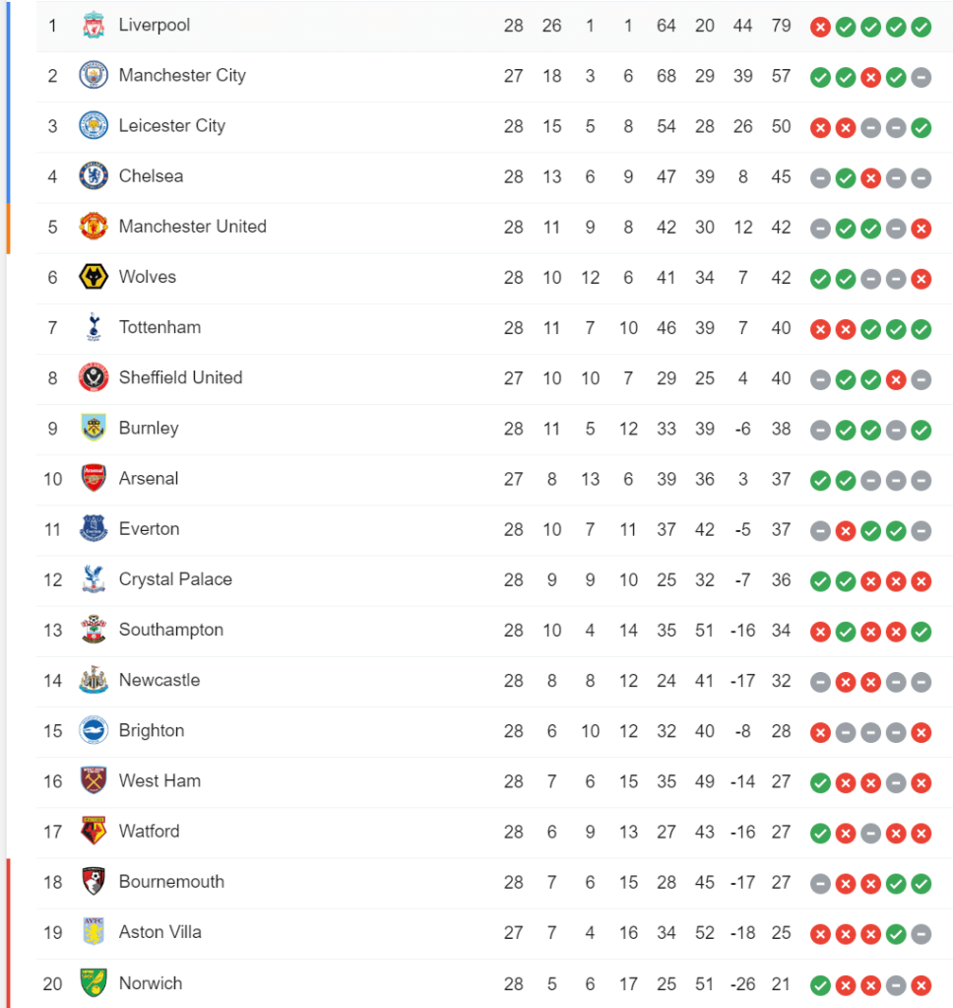Image resolution: width=953 pixels, height=1008 pixels.
Task: Click the Arsenal cannon crest
Action: (94, 479)
